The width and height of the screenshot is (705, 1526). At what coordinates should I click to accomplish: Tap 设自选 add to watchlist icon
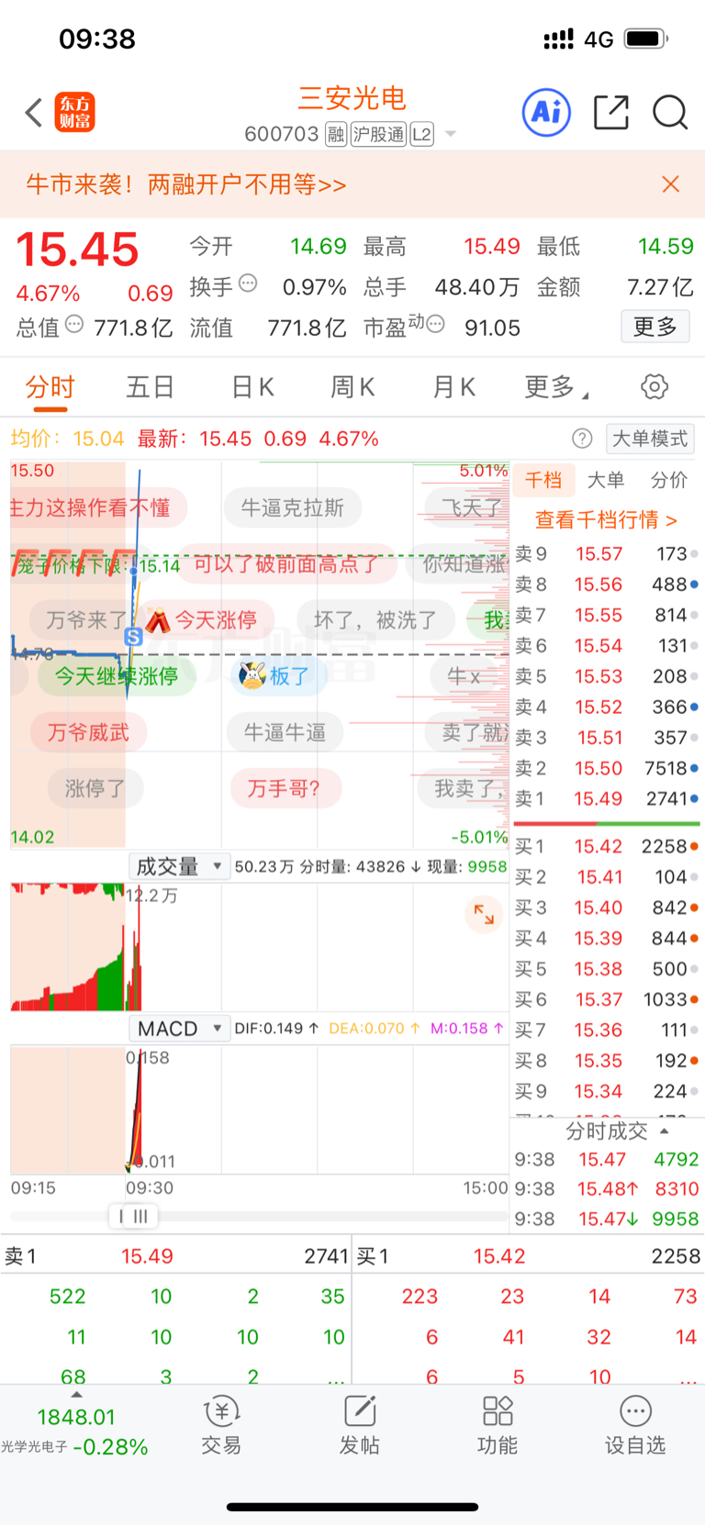tap(634, 1426)
